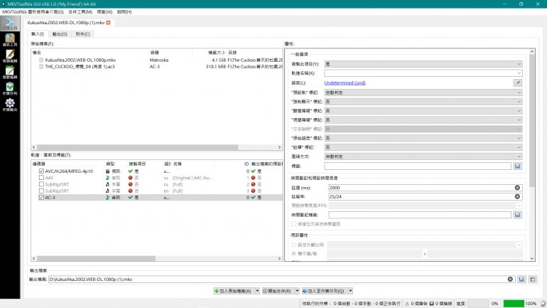Open the Help (H) menu
The image size is (547, 308).
(124, 12)
